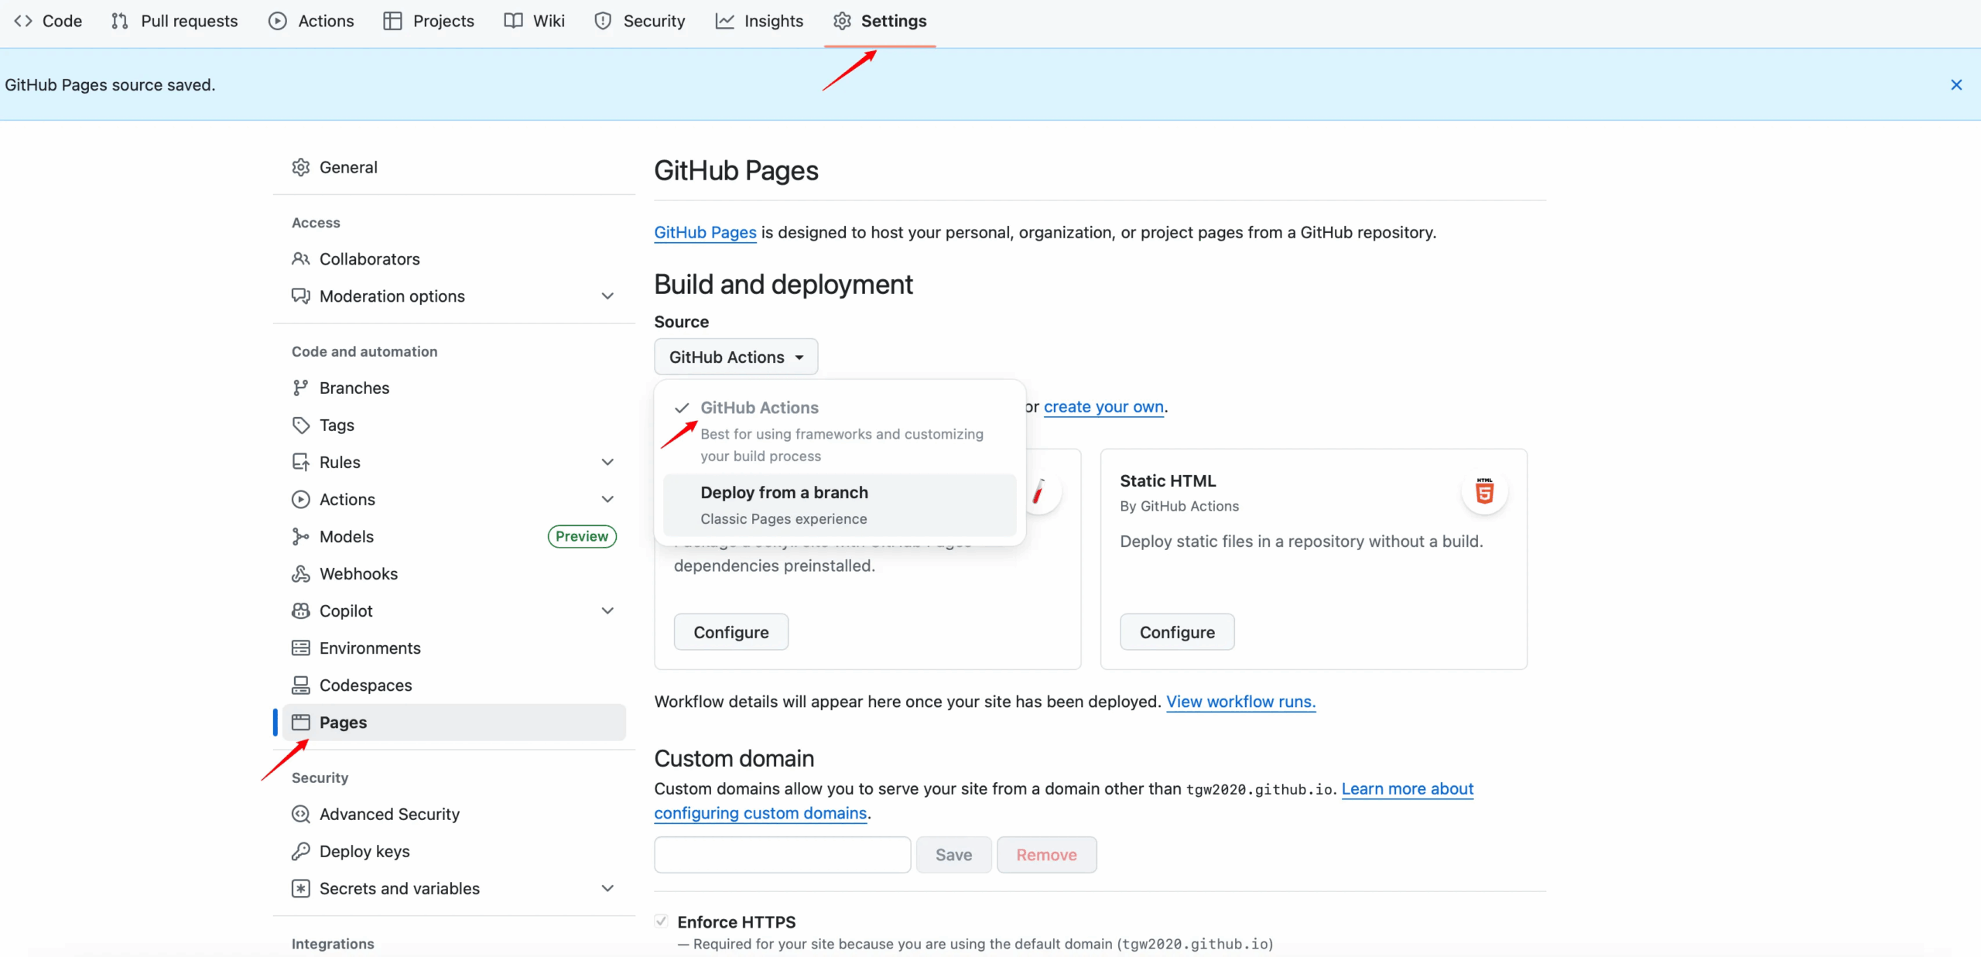
Task: Click the Tags label icon
Action: [300, 425]
